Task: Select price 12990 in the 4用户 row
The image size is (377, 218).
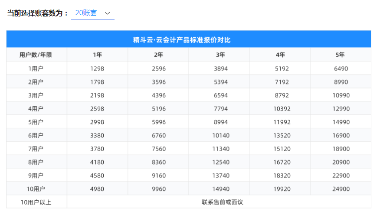Action: 341,109
